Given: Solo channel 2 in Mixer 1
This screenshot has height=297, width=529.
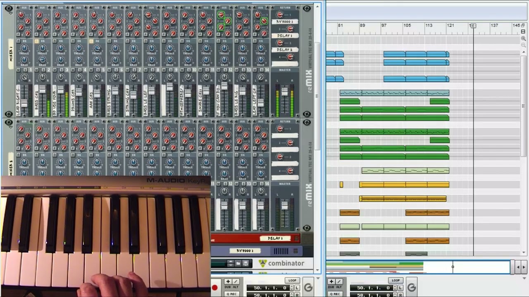Looking at the screenshot, I should click(43, 70).
